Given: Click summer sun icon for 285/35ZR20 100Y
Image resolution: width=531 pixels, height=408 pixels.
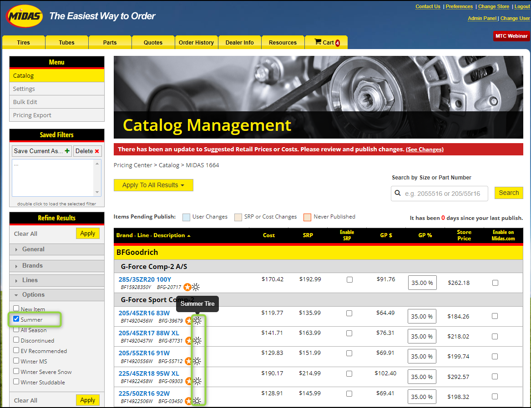Looking at the screenshot, I should tap(196, 287).
